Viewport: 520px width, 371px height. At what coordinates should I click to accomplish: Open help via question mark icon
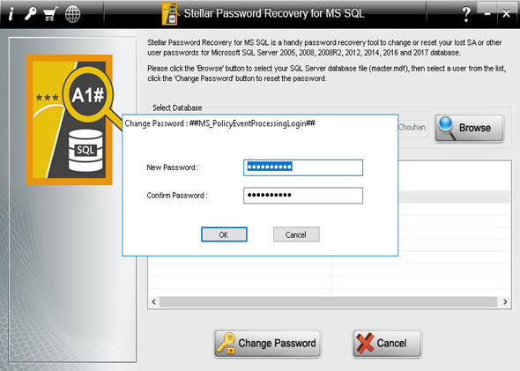click(x=466, y=14)
